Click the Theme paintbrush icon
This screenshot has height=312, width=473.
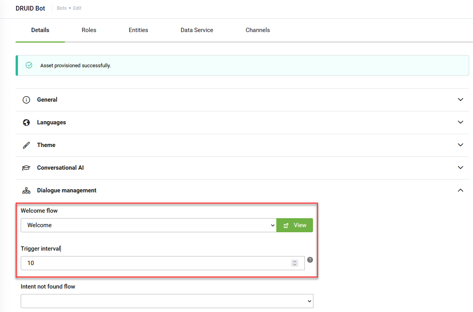[26, 145]
